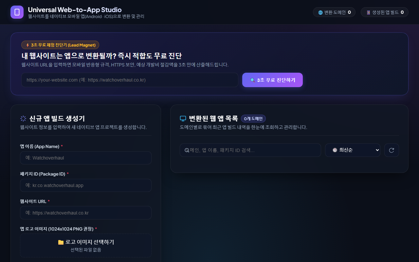Click the 생성된 앱 빌드 counter pill
Screen dimensions: 419x262
pyautogui.click(x=385, y=12)
